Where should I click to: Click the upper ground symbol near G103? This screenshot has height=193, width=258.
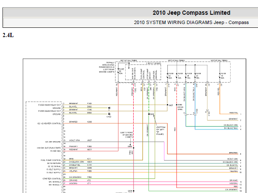pyautogui.click(x=109, y=108)
